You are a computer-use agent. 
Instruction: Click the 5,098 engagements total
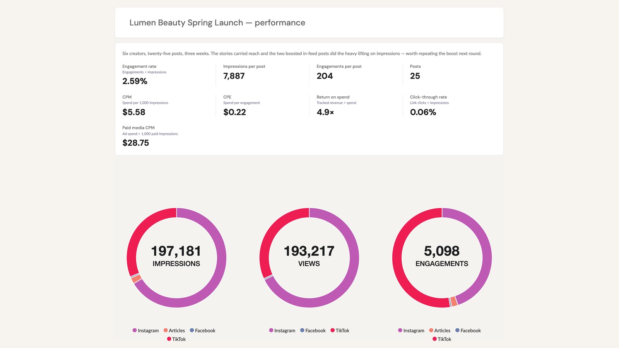[442, 251]
